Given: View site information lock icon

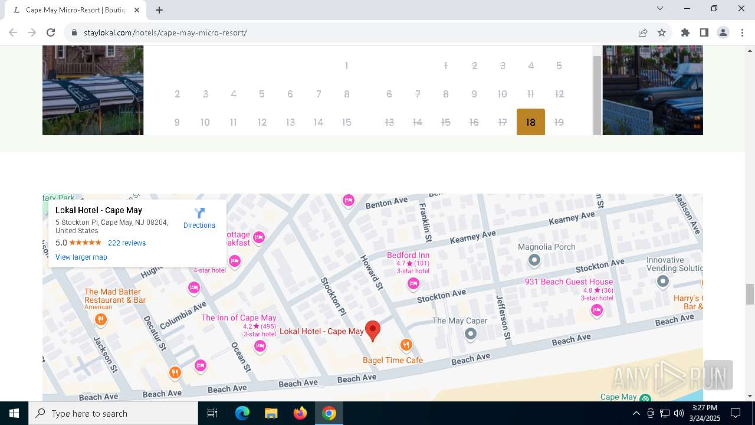Looking at the screenshot, I should [74, 32].
